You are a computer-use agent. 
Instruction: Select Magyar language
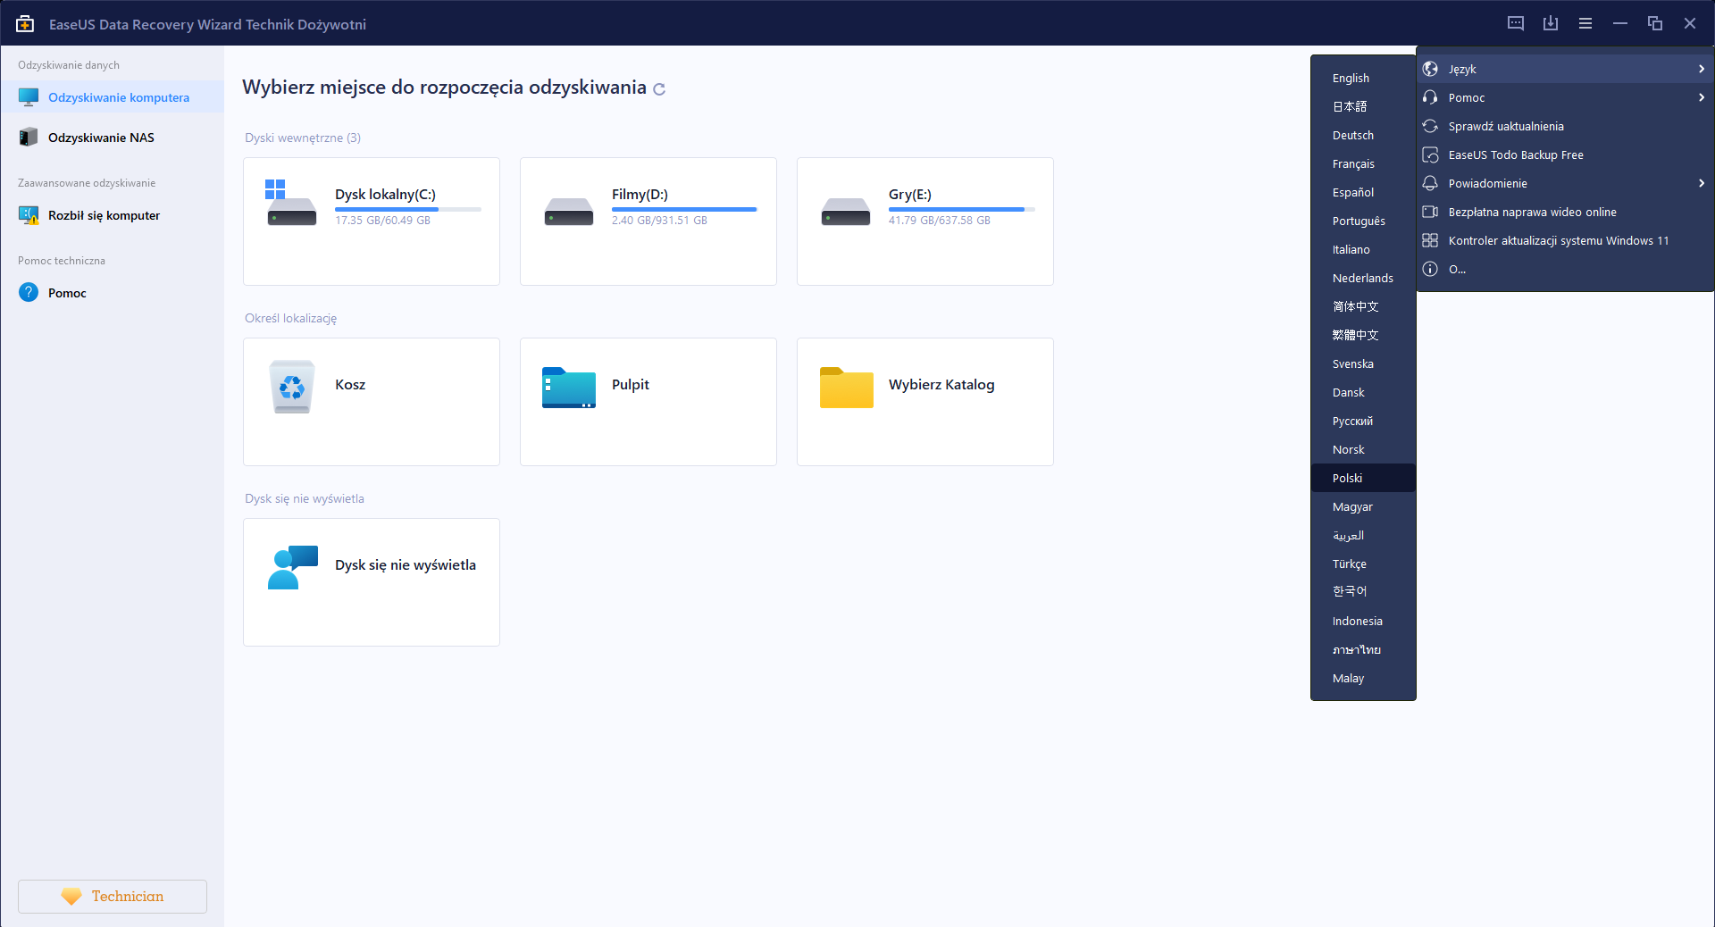(1363, 507)
